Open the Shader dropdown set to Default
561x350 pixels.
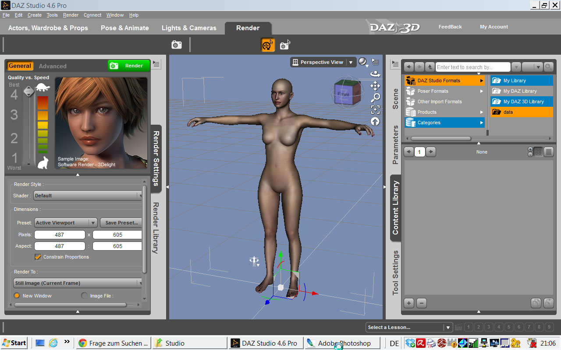pyautogui.click(x=88, y=196)
